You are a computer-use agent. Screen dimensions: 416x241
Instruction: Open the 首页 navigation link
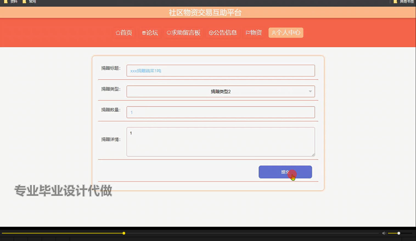click(x=124, y=33)
